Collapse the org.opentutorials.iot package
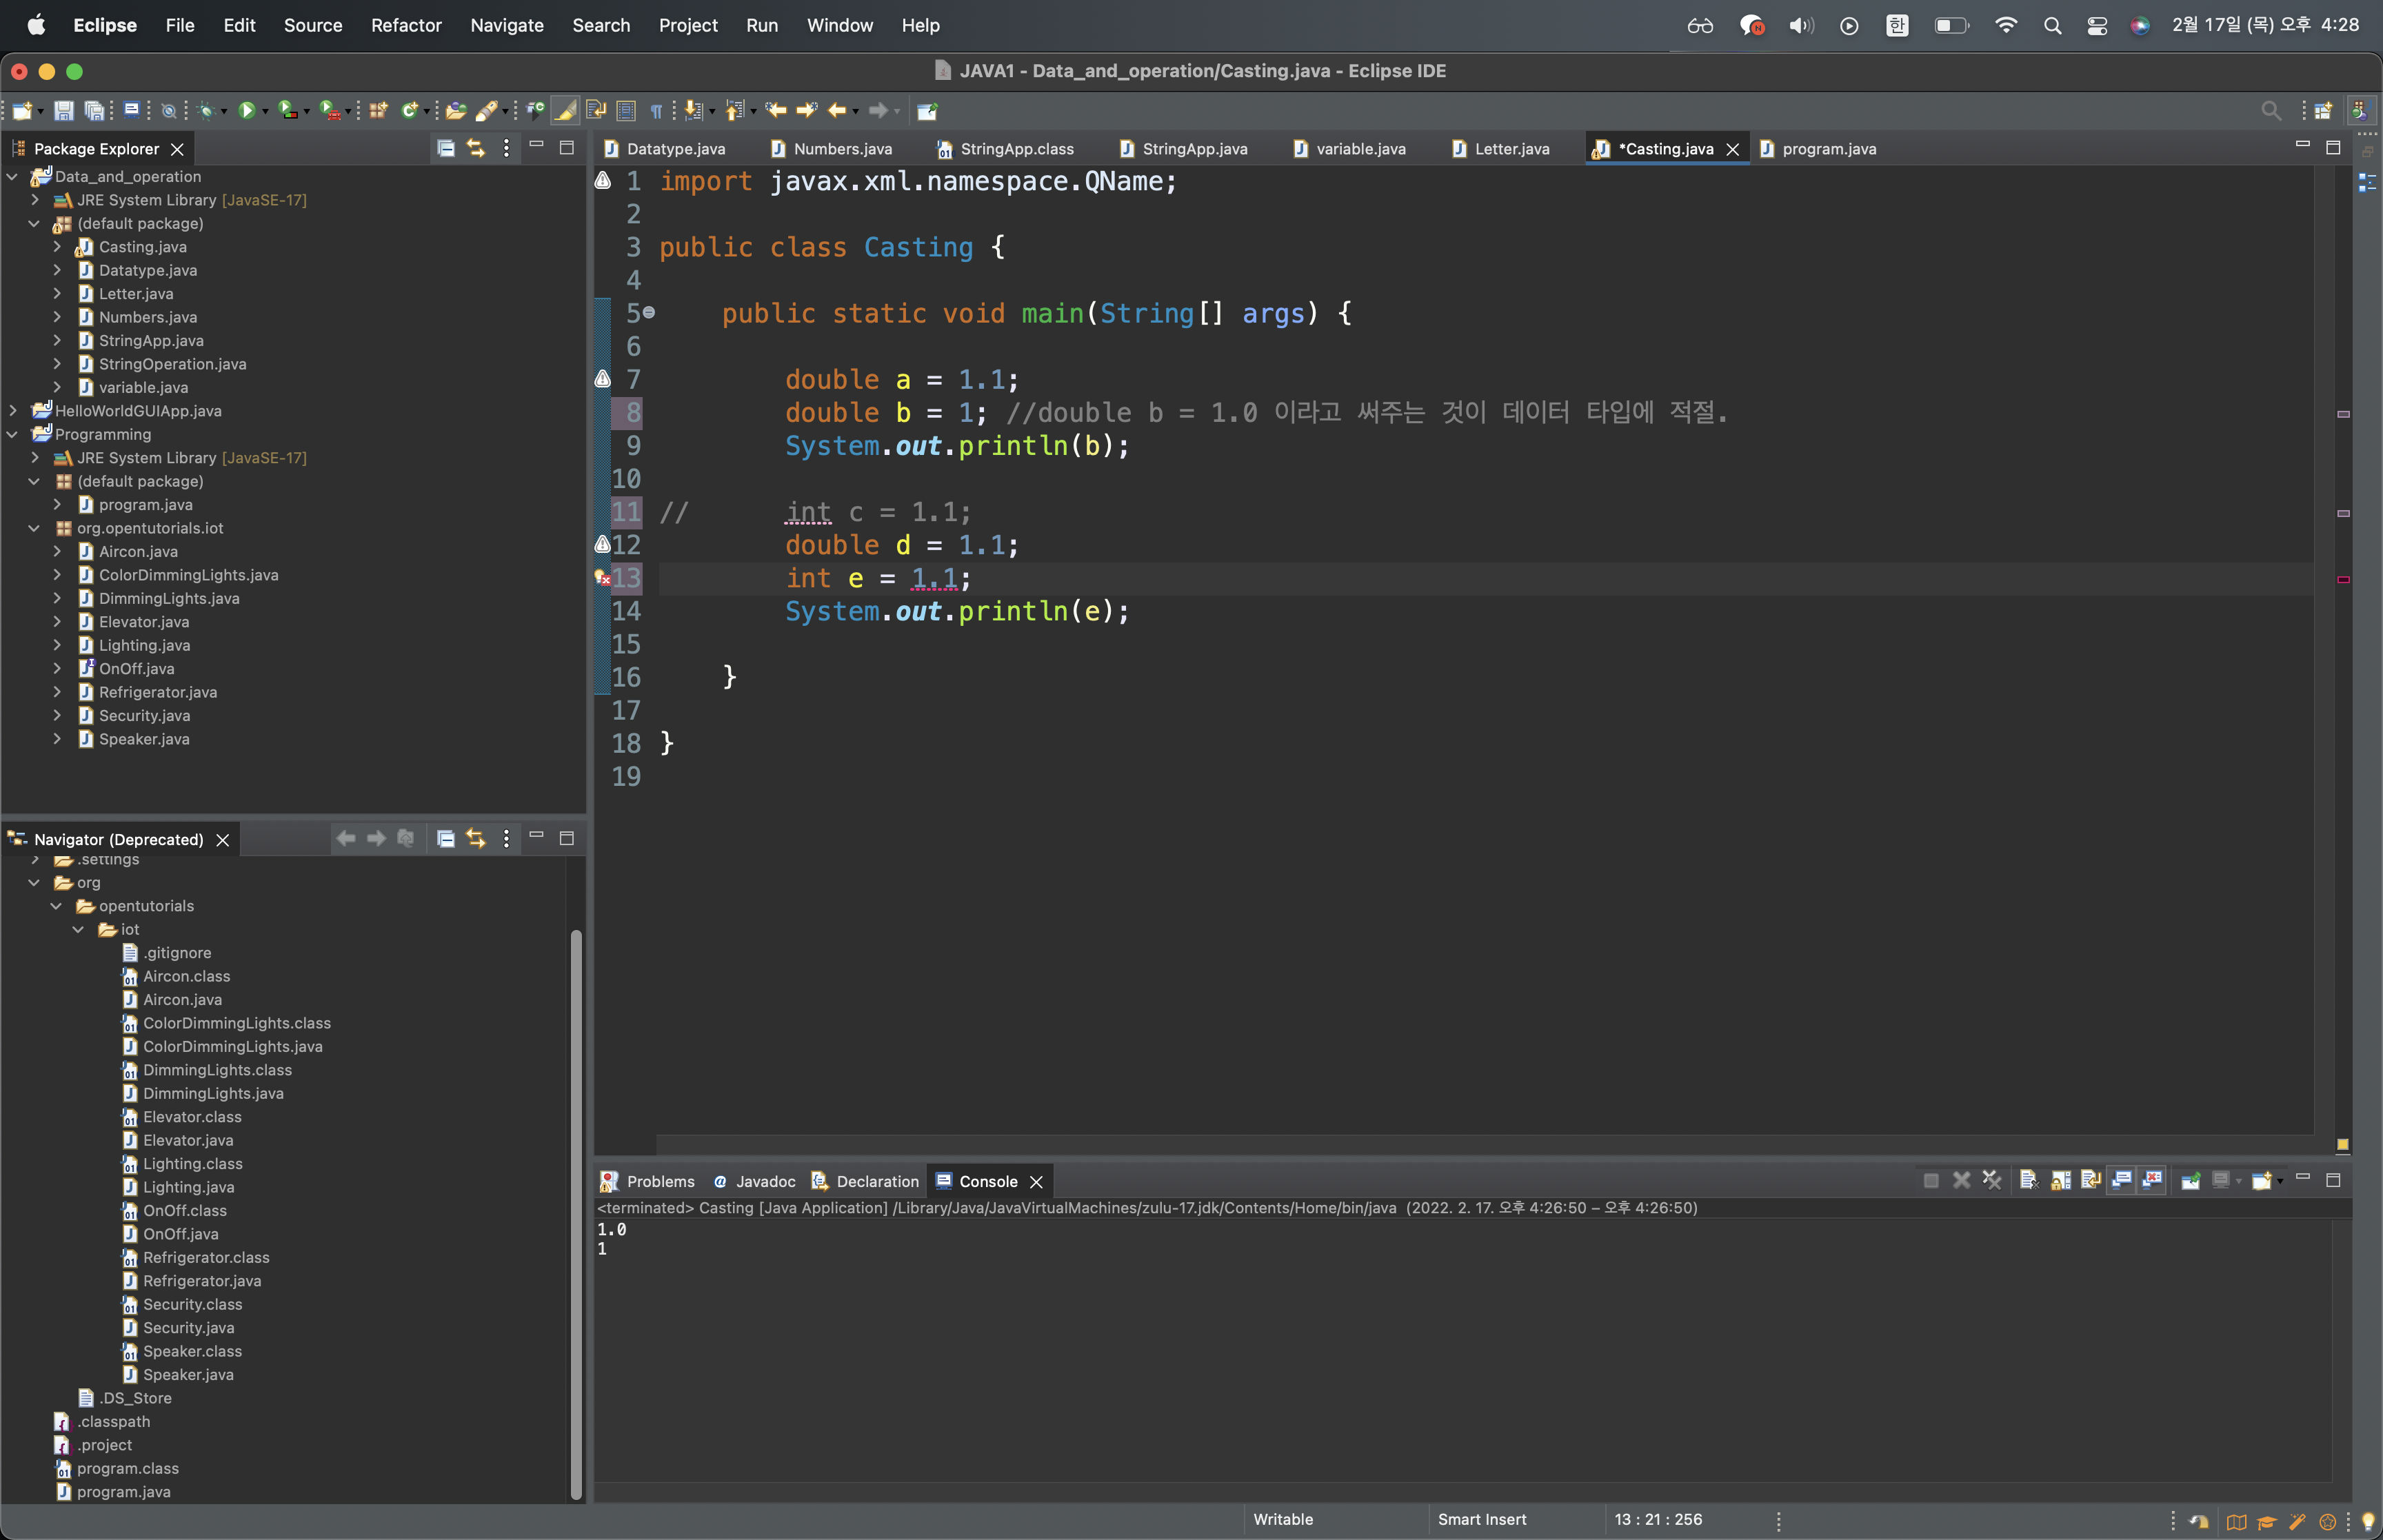2383x1540 pixels. (34, 528)
